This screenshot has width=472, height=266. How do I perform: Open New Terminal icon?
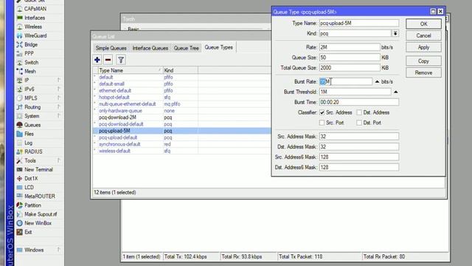point(20,169)
